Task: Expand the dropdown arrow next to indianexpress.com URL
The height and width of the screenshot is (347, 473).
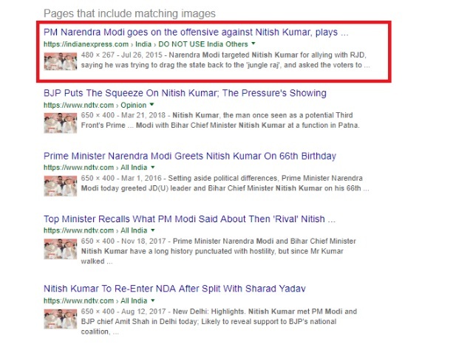Action: [x=253, y=44]
